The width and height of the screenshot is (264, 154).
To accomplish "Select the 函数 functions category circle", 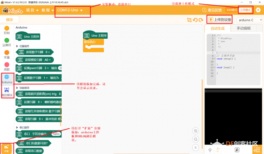I will coord(7,65).
